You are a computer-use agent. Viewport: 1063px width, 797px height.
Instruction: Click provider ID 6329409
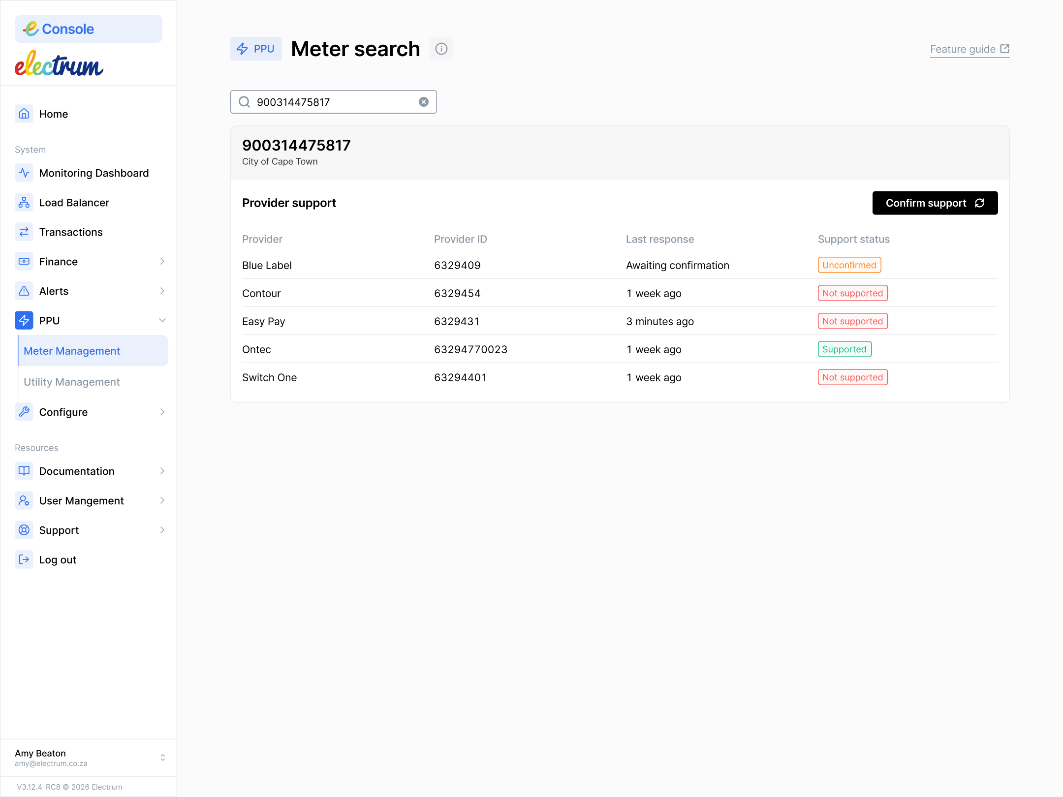[x=457, y=265]
